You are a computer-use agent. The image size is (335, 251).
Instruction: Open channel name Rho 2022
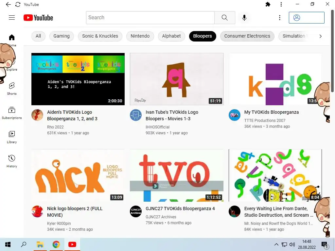[x=55, y=127]
